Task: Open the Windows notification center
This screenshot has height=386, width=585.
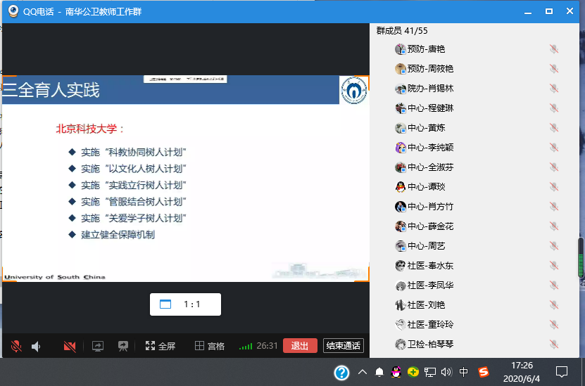Action: [x=562, y=372]
